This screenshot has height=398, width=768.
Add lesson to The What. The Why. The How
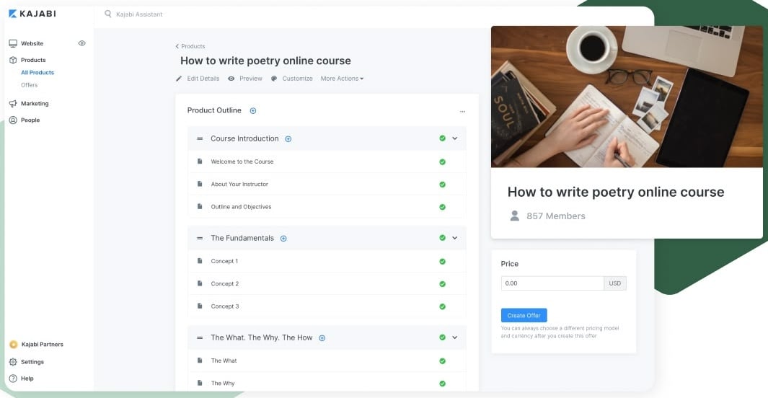tap(322, 337)
